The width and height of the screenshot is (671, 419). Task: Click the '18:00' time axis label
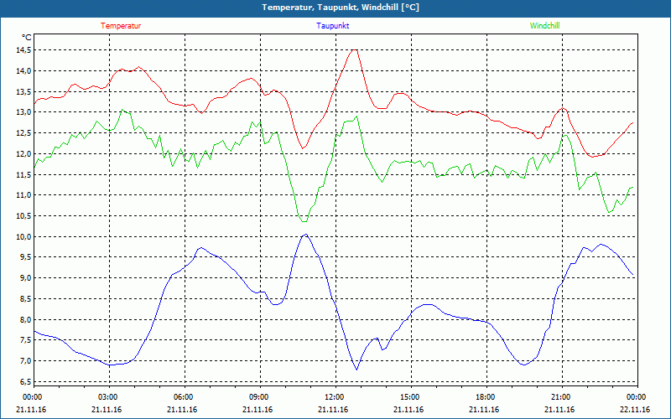[486, 397]
